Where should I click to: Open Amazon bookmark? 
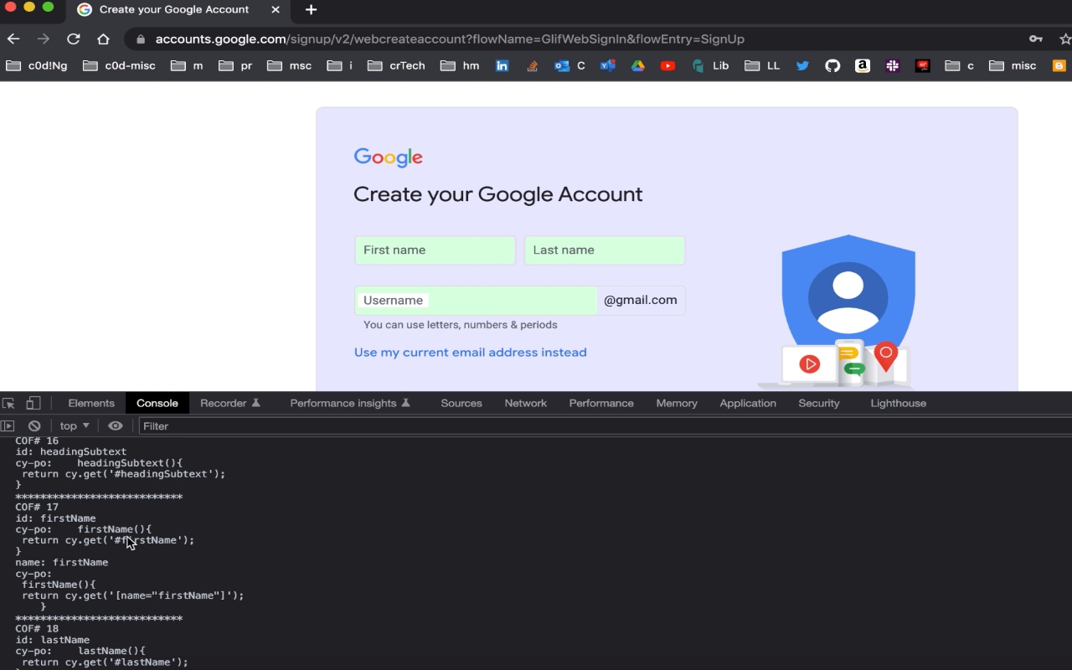click(863, 65)
